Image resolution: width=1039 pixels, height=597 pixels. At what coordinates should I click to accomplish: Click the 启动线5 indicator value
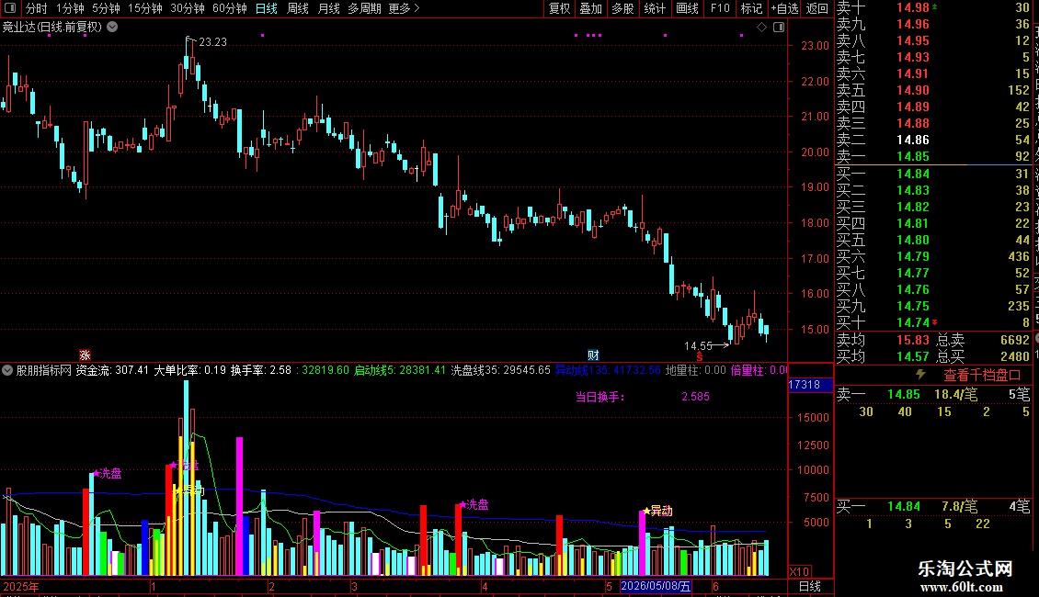(x=400, y=370)
